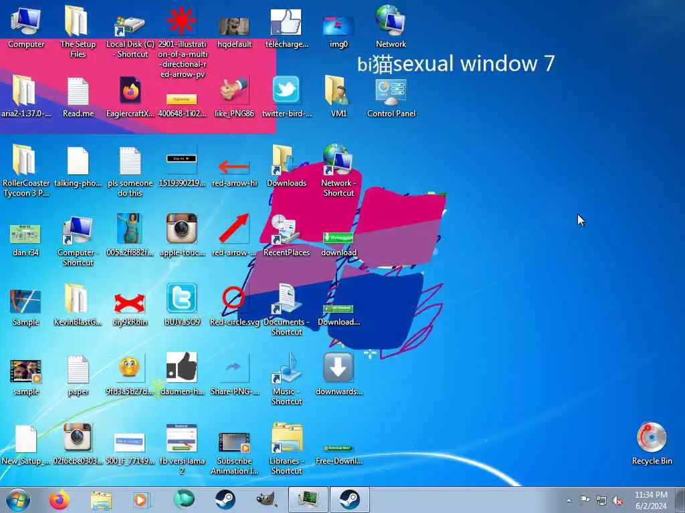Select the img0 image file

click(x=338, y=31)
